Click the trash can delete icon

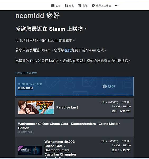pos(80,6)
